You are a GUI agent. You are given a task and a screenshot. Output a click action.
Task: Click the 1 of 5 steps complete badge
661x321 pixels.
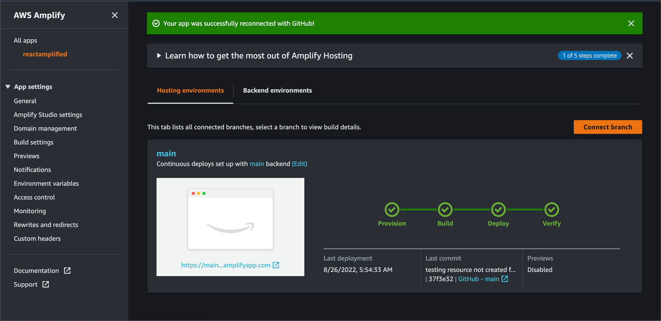tap(590, 56)
